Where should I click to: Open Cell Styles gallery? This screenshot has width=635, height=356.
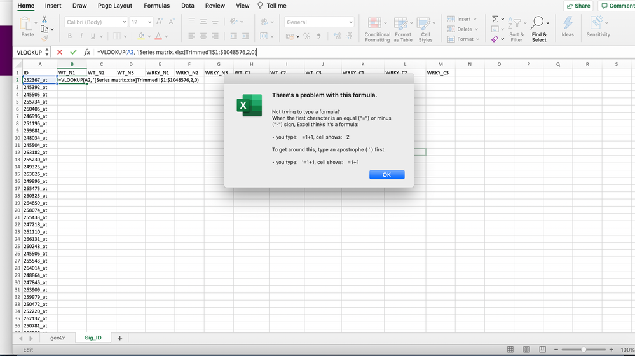(x=425, y=30)
